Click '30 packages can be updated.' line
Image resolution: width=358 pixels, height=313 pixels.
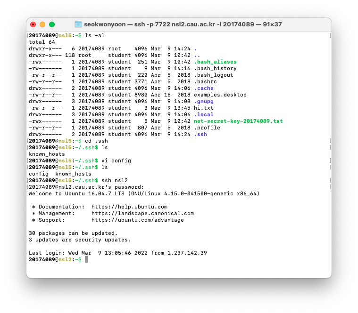73,233
